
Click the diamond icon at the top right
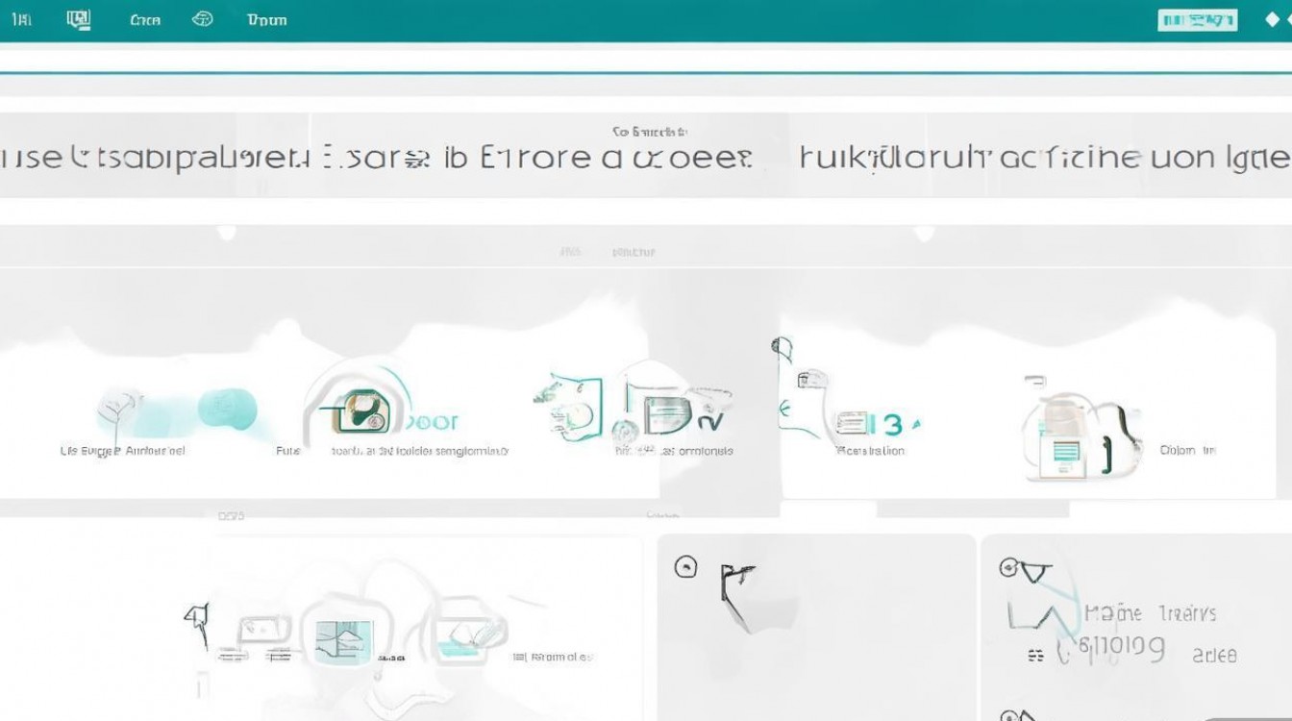tap(1273, 20)
